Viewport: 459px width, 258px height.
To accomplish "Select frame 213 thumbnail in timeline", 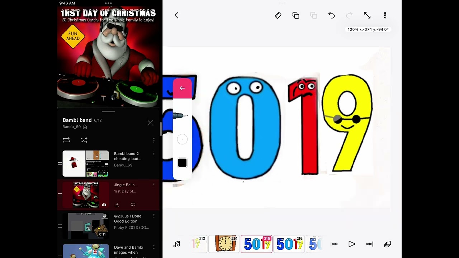I will (200, 244).
